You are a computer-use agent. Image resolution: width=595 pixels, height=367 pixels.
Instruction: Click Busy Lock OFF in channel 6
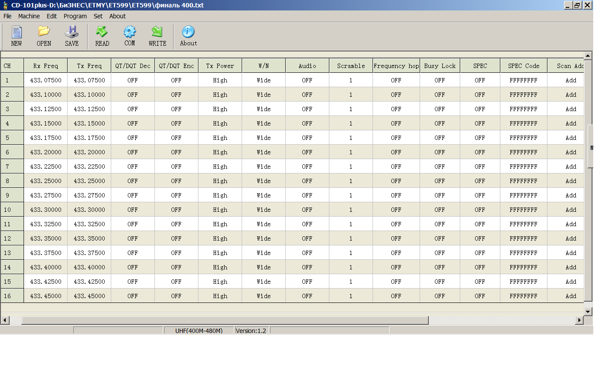coord(440,152)
